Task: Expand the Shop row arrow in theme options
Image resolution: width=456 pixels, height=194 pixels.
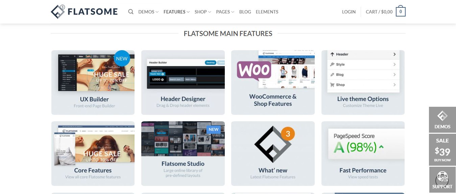Action: pos(394,85)
